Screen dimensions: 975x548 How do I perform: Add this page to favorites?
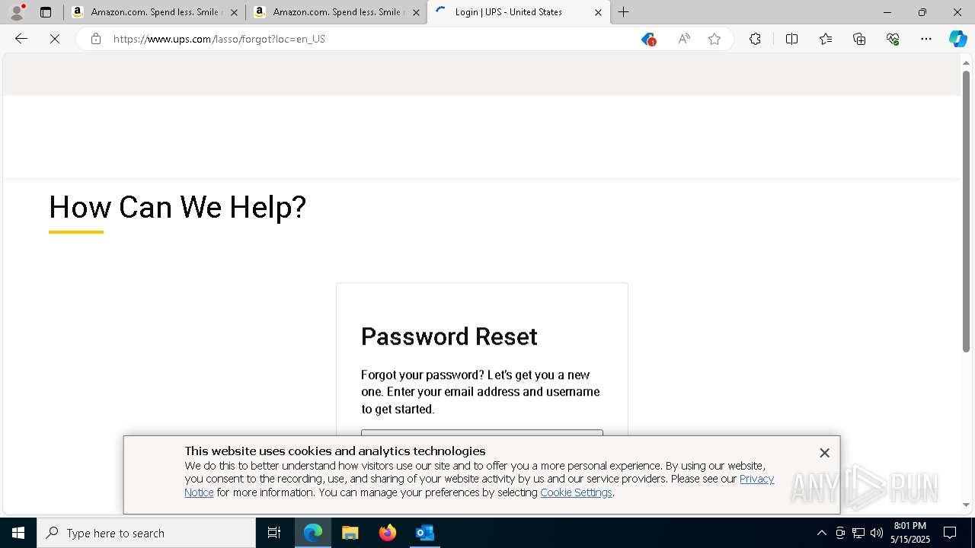tap(714, 39)
